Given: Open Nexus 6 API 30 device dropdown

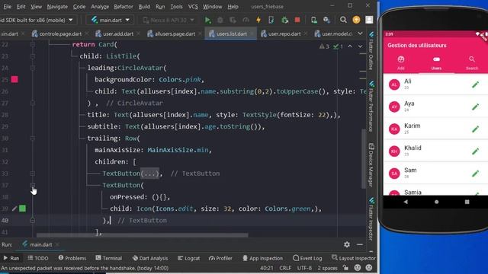Looking at the screenshot, I should pyautogui.click(x=169, y=21).
